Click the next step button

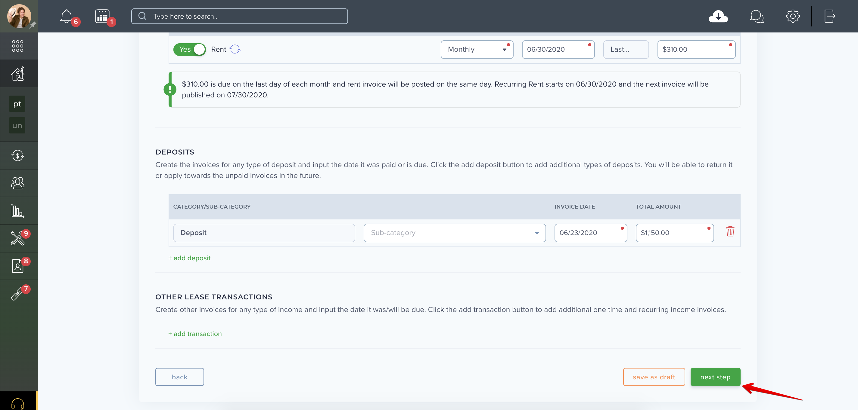click(715, 377)
